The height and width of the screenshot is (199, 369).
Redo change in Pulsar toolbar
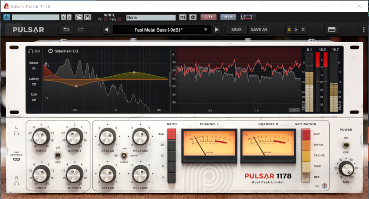tap(80, 29)
